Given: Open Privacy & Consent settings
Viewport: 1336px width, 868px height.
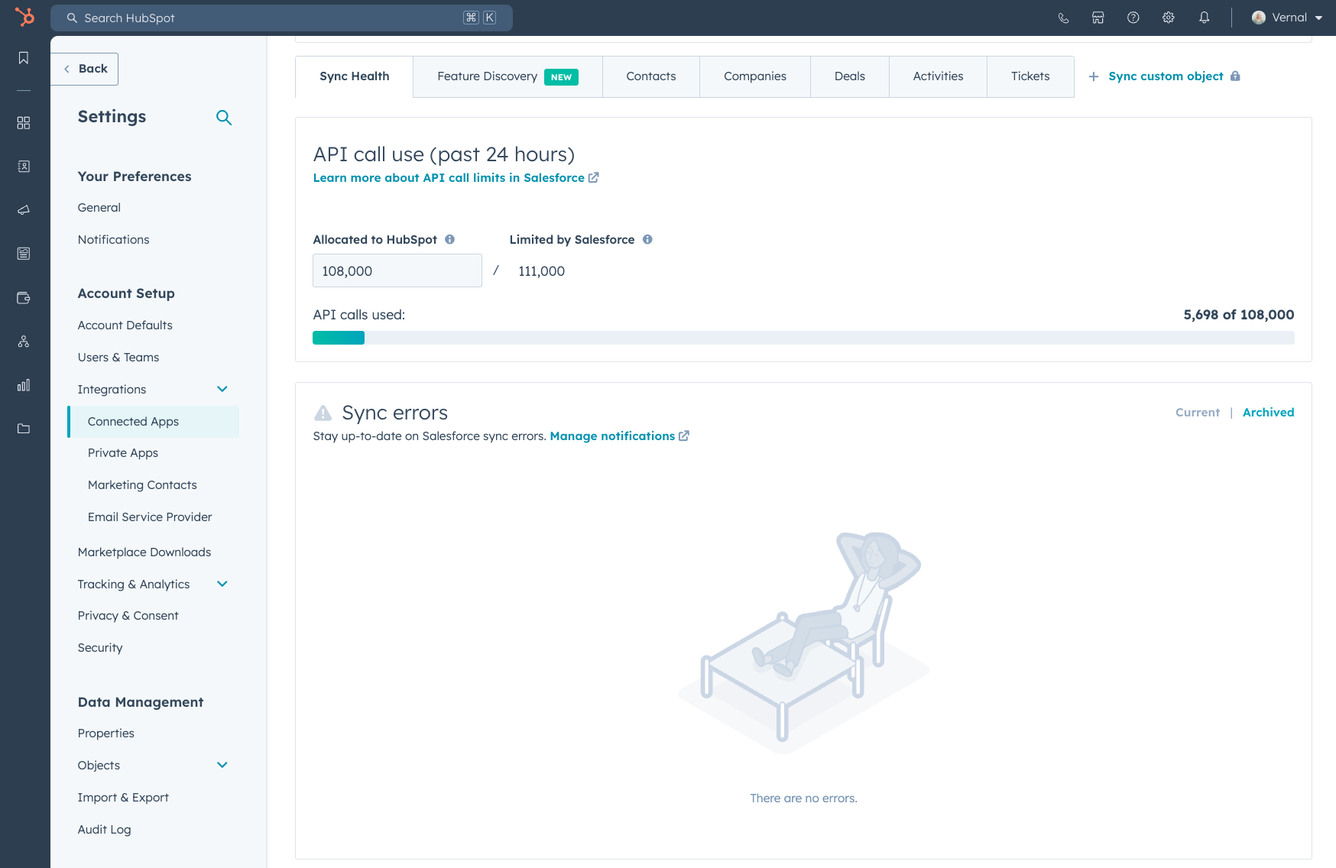Looking at the screenshot, I should point(128,616).
